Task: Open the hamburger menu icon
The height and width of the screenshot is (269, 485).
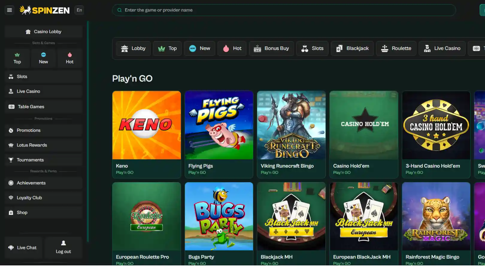Action: [9, 10]
